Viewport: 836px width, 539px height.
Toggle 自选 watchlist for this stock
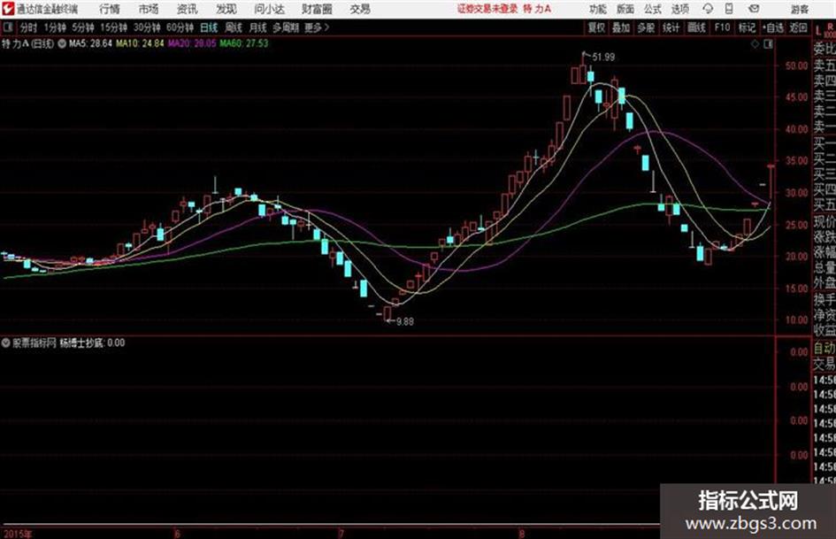click(772, 27)
